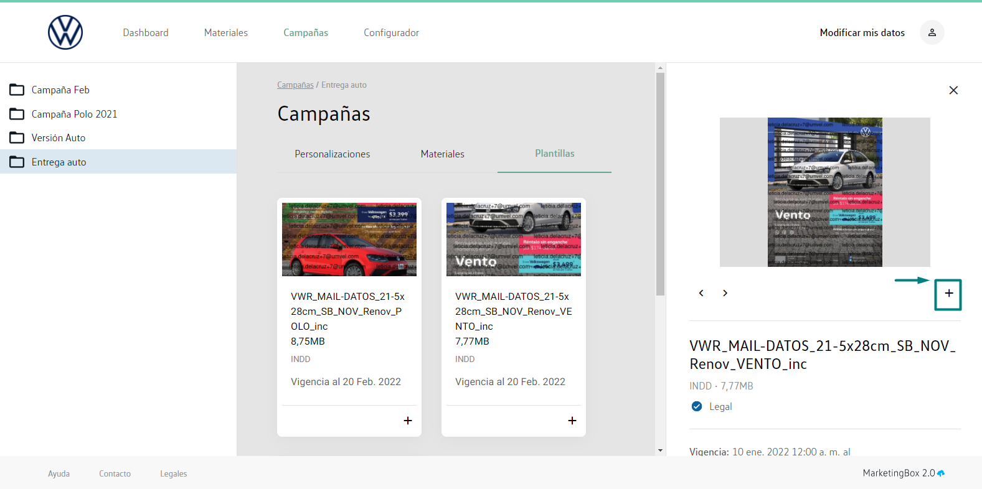The image size is (982, 489).
Task: Click POLO_inc file name text
Action: click(x=347, y=311)
